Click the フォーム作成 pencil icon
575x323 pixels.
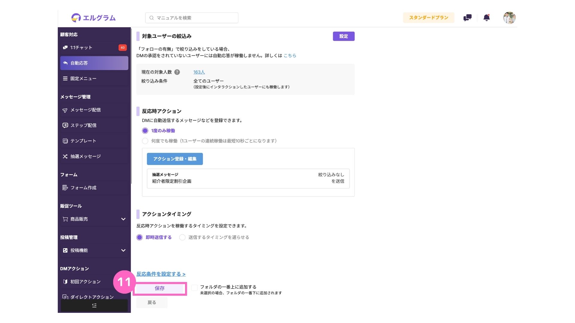[65, 188]
